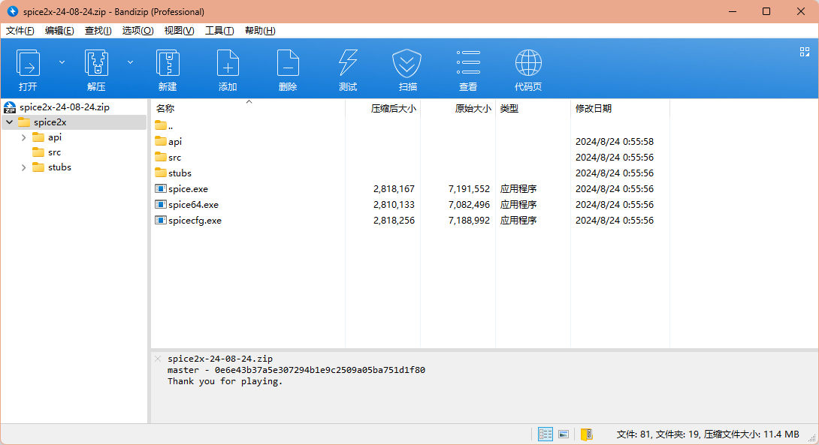
Task: Click the 扫描 (Scan) shield icon
Action: pyautogui.click(x=407, y=64)
